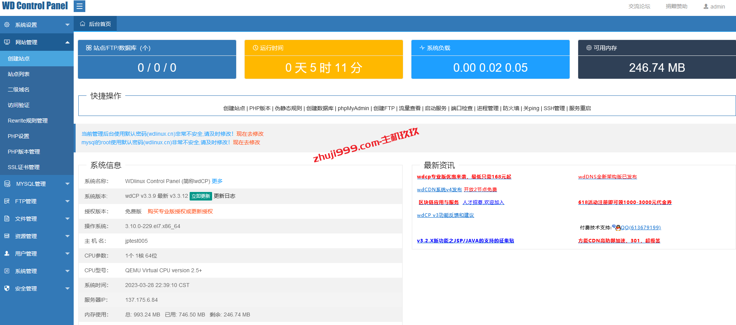Click the clock icon on 运行时间 card
736x325 pixels.
pos(256,48)
